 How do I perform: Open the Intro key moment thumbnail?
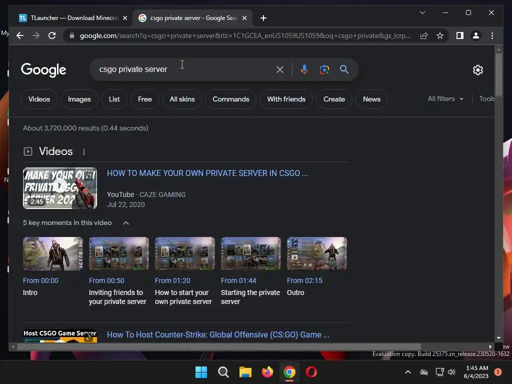pyautogui.click(x=53, y=253)
